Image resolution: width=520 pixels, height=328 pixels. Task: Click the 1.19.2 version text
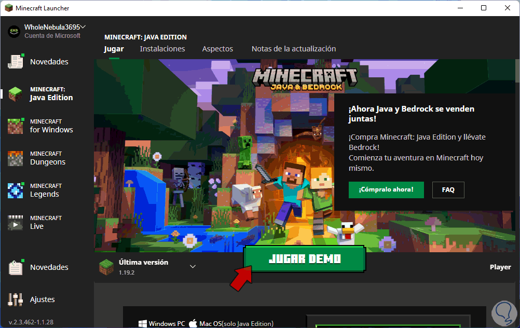point(127,272)
